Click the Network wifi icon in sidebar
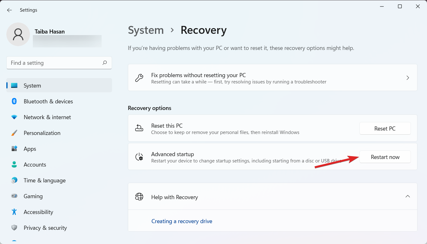This screenshot has height=244, width=427. point(14,117)
